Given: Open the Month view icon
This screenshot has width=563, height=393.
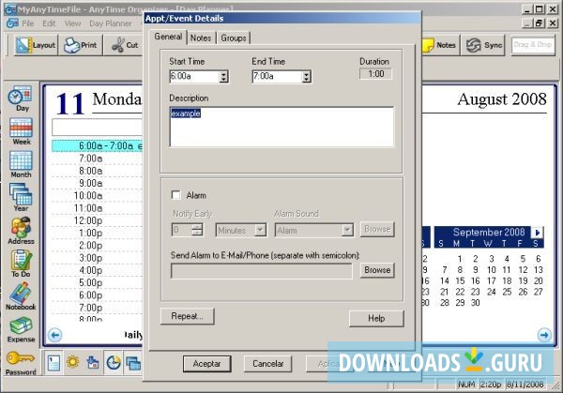Looking at the screenshot, I should coord(21,164).
